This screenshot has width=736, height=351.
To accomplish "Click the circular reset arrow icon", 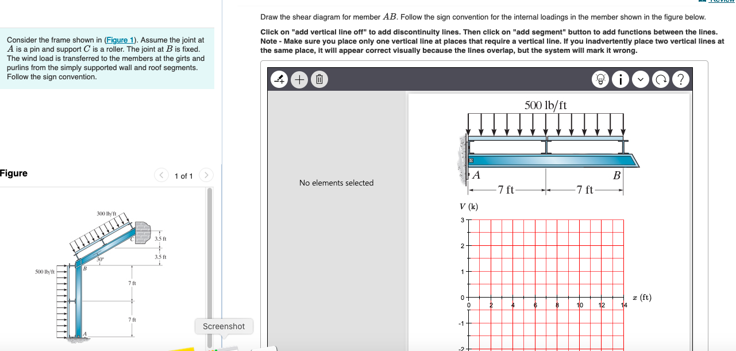I will (x=660, y=79).
